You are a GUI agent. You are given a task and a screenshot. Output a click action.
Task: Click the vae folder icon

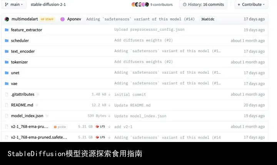click(7, 84)
